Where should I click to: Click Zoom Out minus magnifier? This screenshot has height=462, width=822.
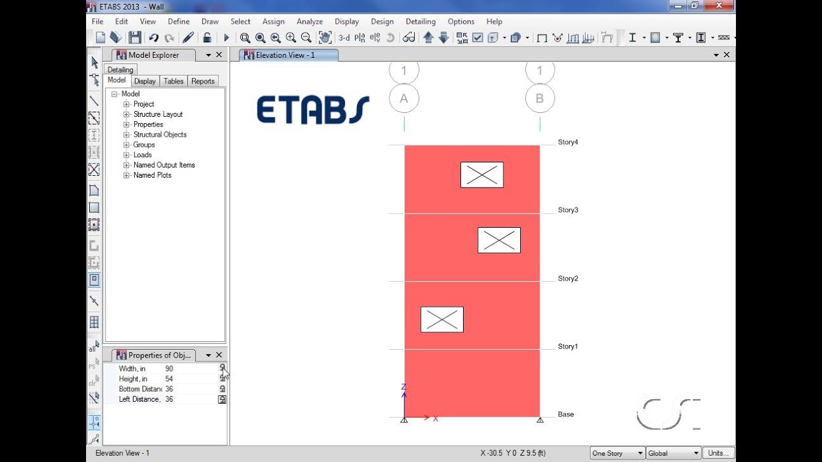tap(306, 38)
